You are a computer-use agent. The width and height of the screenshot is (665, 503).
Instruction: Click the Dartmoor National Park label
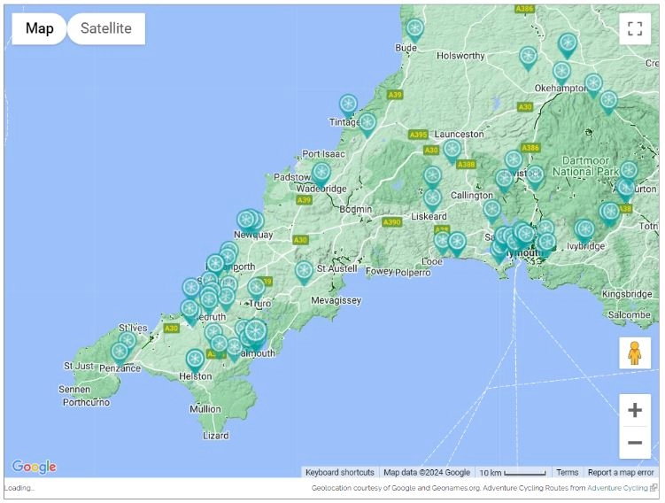[585, 166]
